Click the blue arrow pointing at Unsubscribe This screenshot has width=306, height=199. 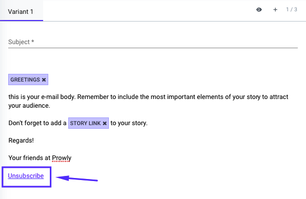pos(76,178)
